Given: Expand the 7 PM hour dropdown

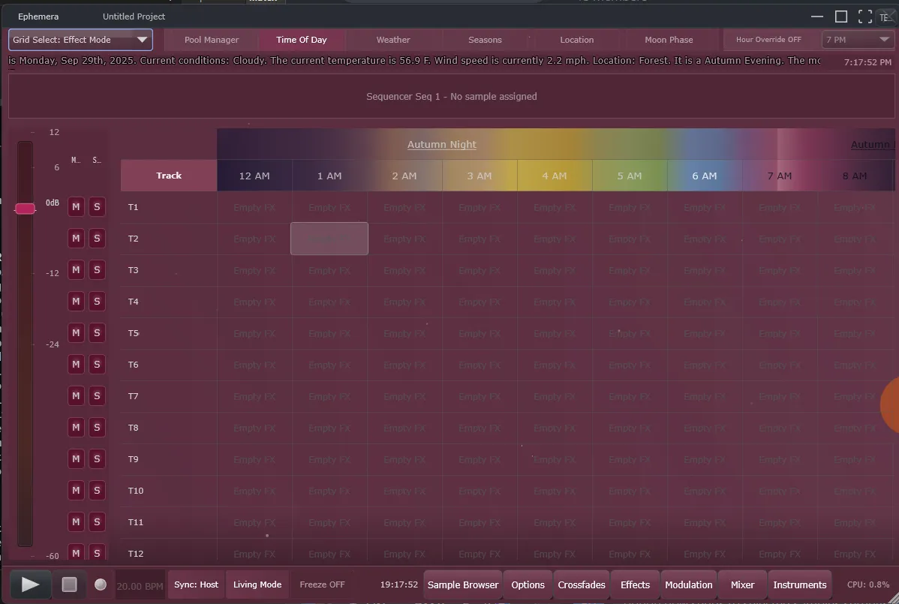Looking at the screenshot, I should pyautogui.click(x=857, y=40).
